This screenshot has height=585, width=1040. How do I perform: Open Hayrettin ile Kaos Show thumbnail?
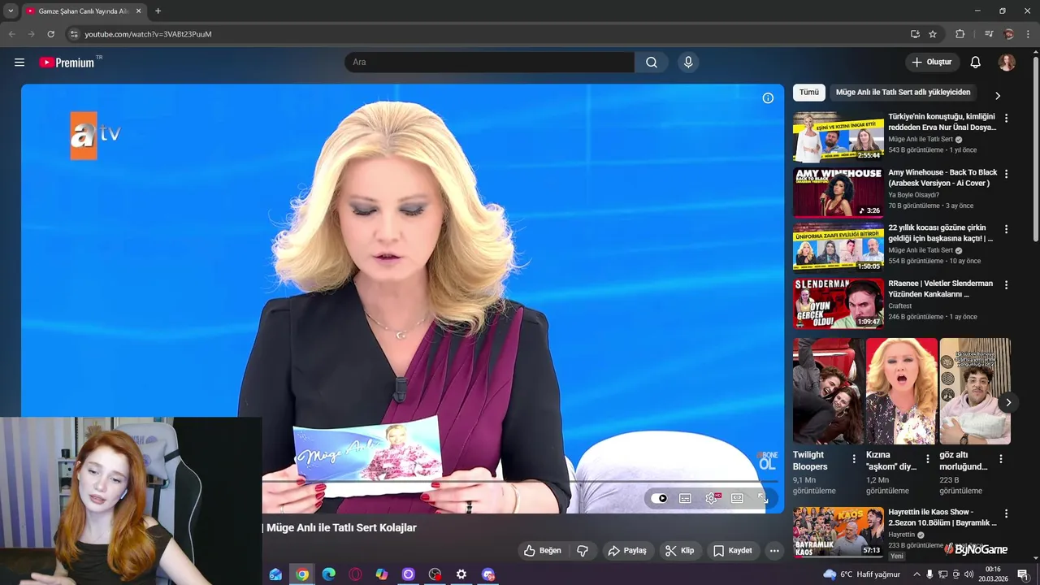click(838, 532)
